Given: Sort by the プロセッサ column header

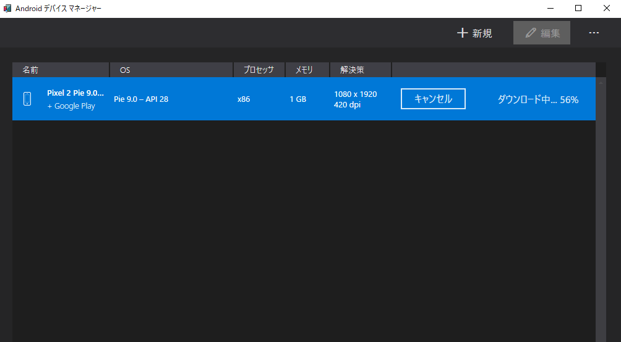Looking at the screenshot, I should (259, 70).
